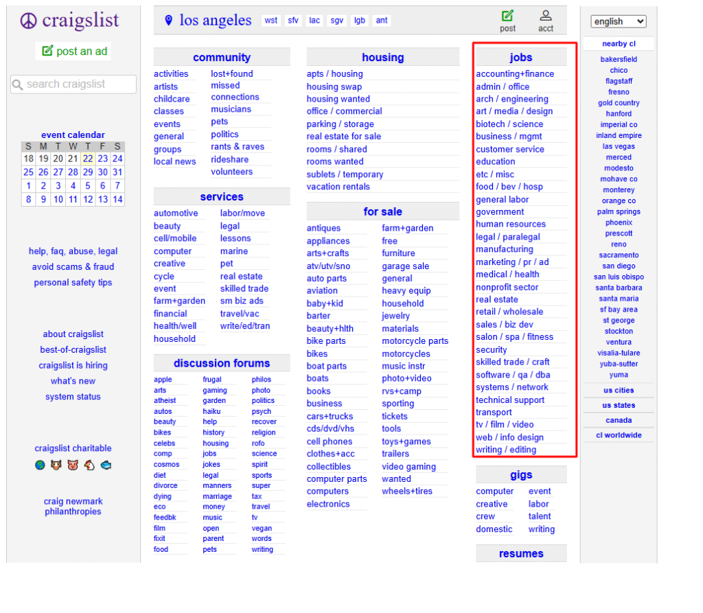Click the post an ad button
This screenshot has height=613, width=703.
click(74, 51)
